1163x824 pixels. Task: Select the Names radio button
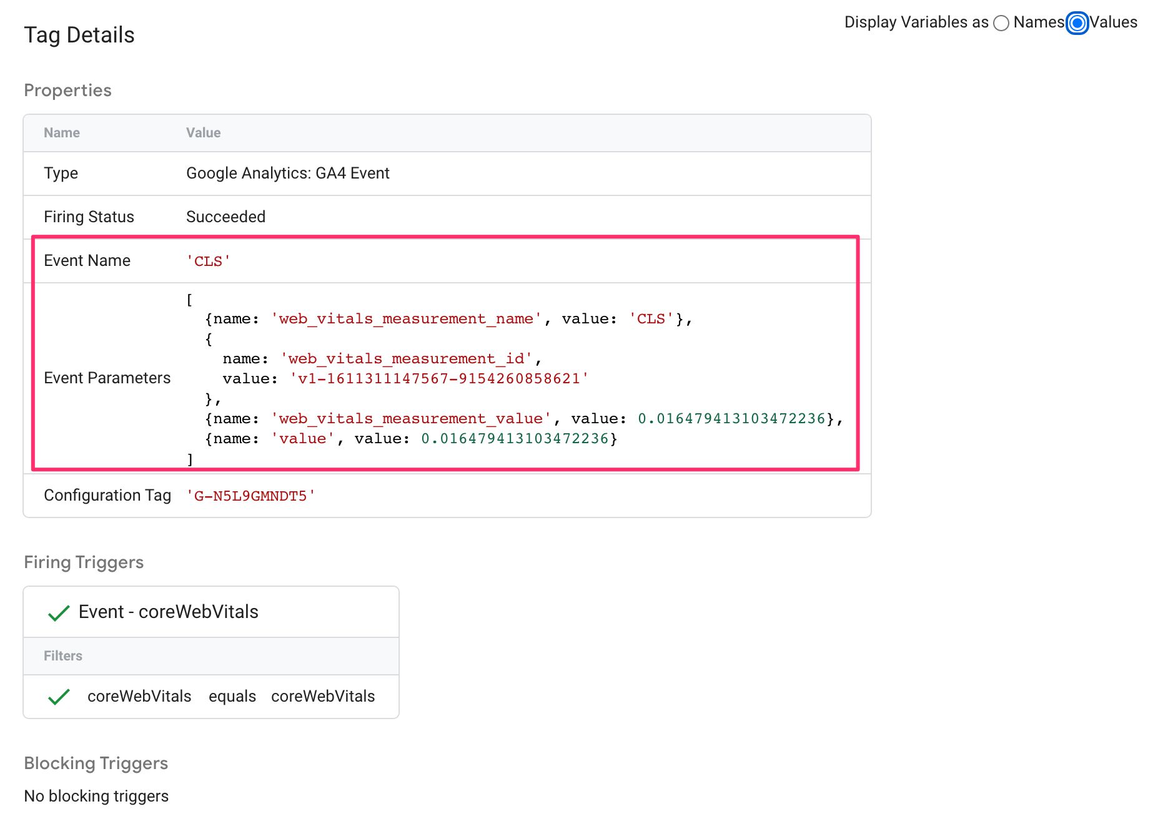tap(1001, 23)
